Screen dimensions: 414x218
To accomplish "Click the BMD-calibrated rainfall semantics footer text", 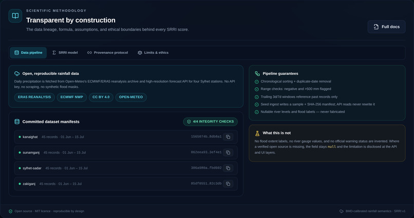I will click(375, 211).
